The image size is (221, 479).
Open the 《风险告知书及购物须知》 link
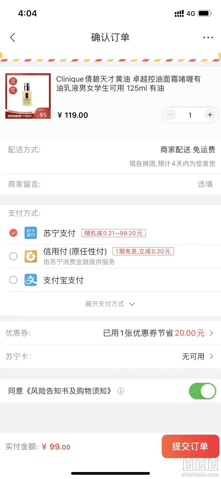(x=68, y=391)
